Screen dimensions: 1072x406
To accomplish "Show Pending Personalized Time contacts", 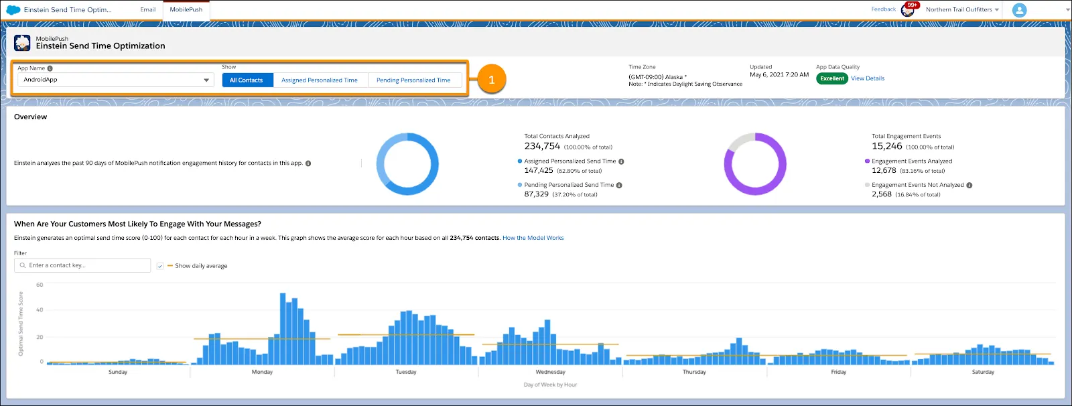I will (413, 80).
